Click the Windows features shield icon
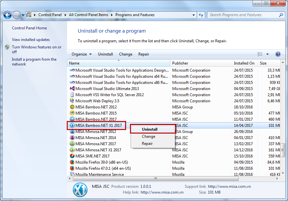Viewport: 288px width, 201px height. coord(7,47)
